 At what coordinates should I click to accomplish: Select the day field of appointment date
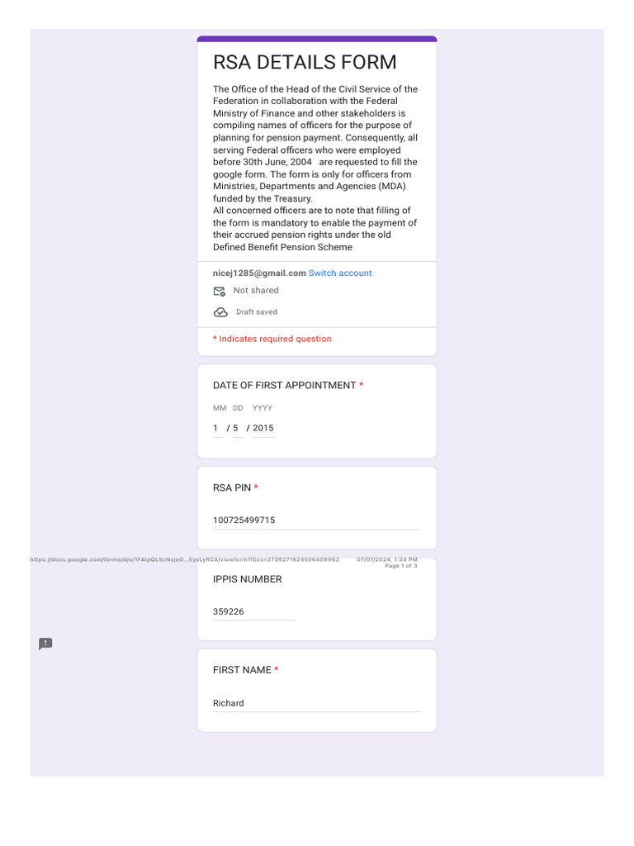point(236,428)
